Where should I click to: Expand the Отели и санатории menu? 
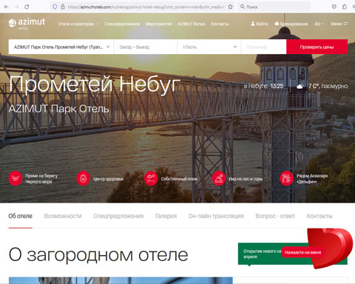tap(78, 24)
